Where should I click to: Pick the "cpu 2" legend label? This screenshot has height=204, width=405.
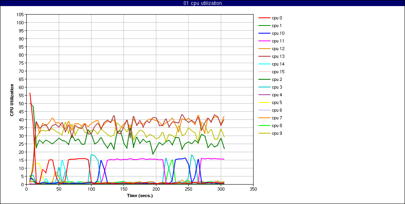[x=277, y=79]
